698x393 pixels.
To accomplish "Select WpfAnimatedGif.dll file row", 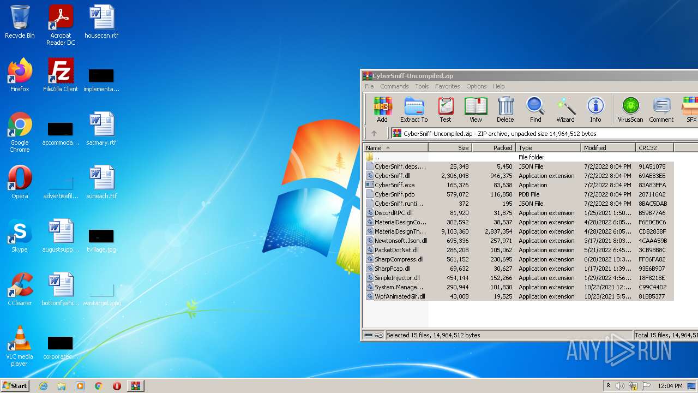I will (x=519, y=296).
